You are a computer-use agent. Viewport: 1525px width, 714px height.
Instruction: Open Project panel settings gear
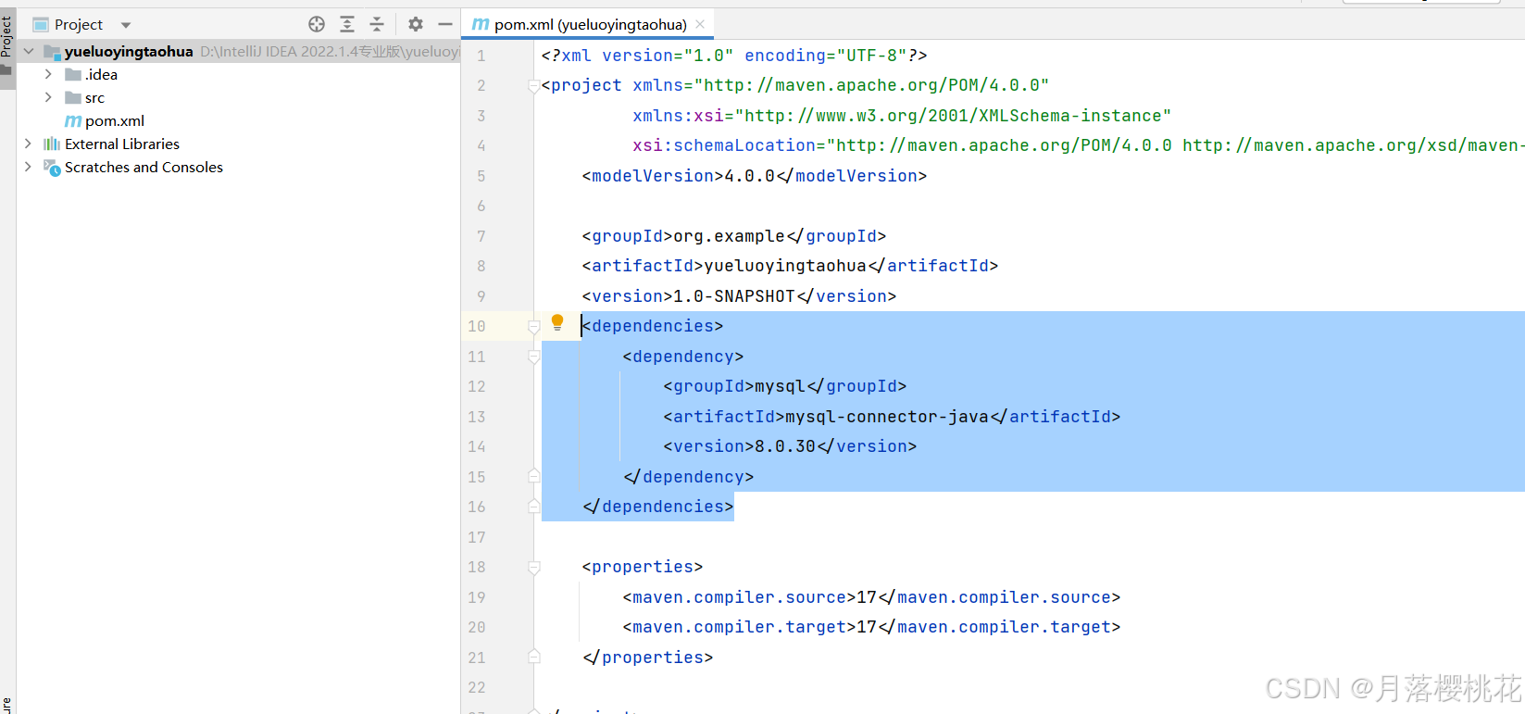(416, 24)
